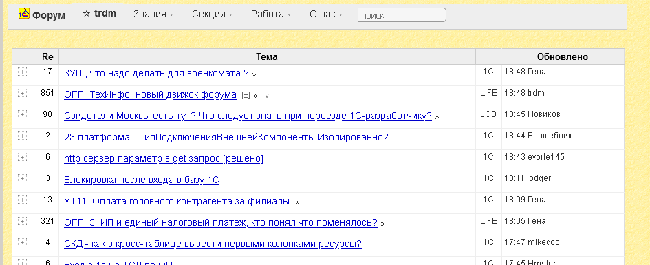Screen dimensions: 650x265
Task: Click the arrow icon after УТ11 topic
Action: tap(297, 203)
